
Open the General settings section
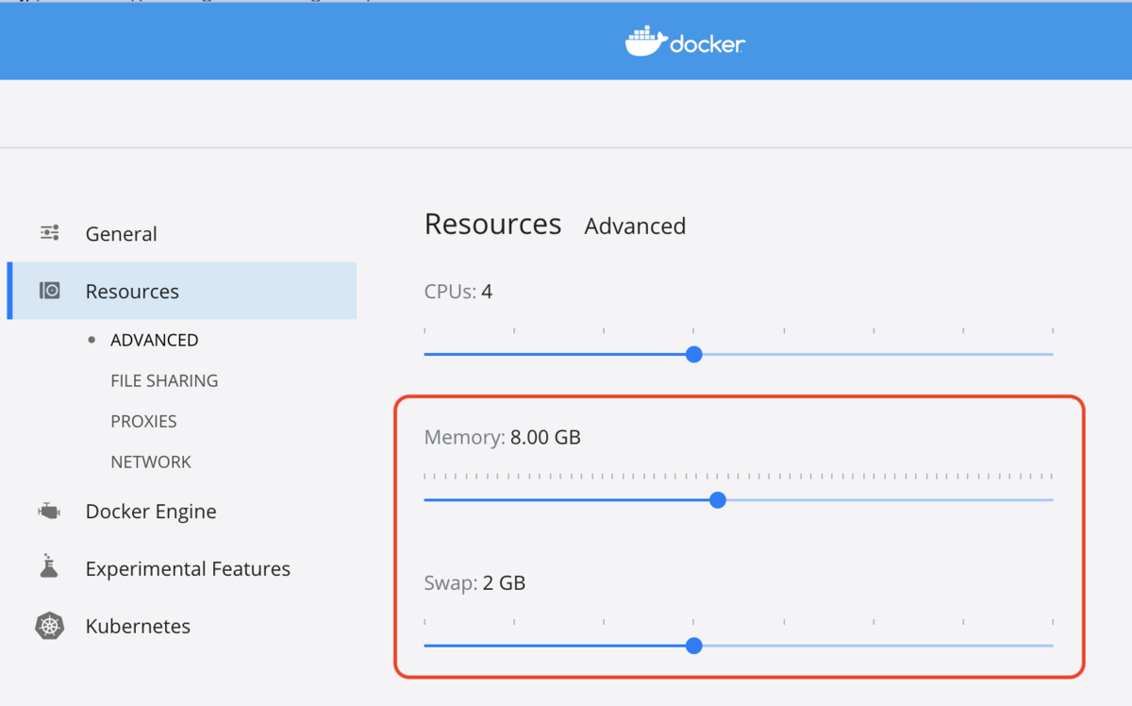click(x=121, y=234)
